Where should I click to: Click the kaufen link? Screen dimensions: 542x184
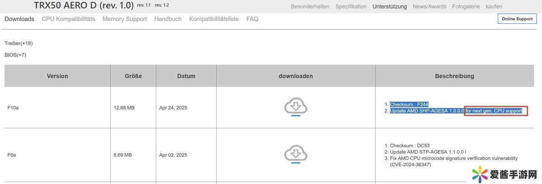pyautogui.click(x=494, y=6)
